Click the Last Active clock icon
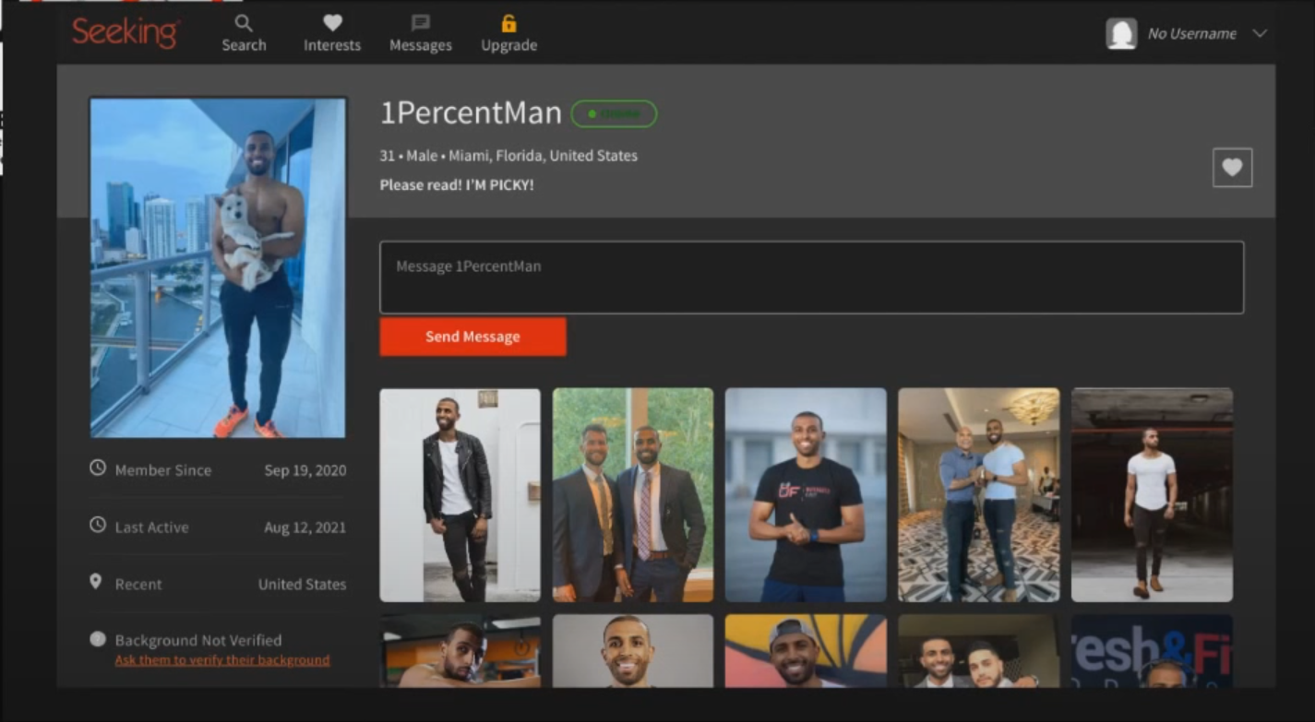This screenshot has width=1315, height=722. tap(98, 526)
